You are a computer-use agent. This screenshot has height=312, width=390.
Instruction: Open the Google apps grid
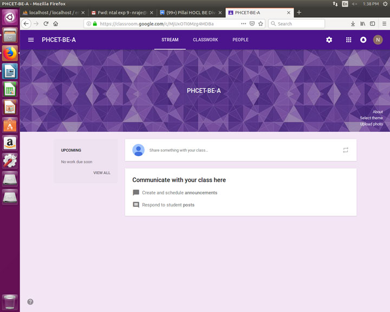pos(348,40)
